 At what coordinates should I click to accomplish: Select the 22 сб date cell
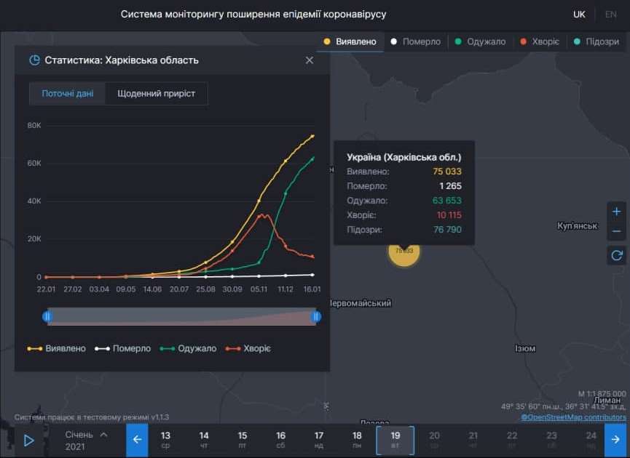tap(511, 439)
